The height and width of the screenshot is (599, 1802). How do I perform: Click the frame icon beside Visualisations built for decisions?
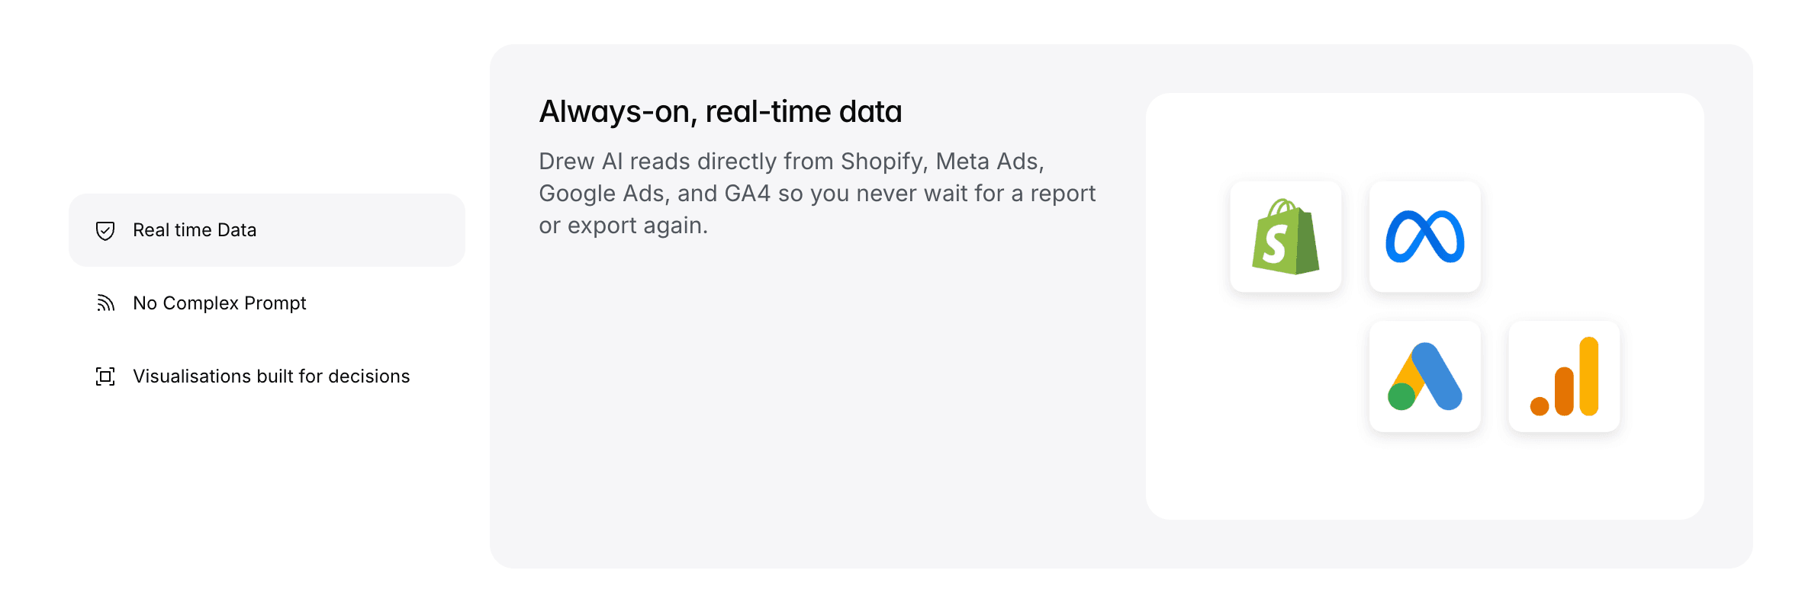(x=105, y=376)
